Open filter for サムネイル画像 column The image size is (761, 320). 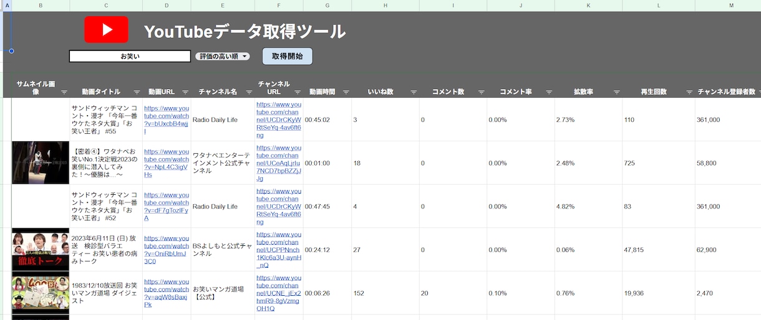64,92
